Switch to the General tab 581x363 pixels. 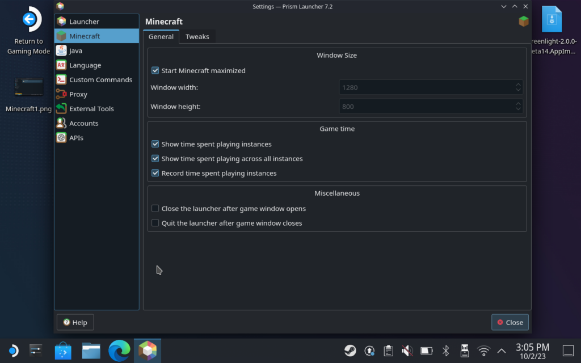pos(161,37)
